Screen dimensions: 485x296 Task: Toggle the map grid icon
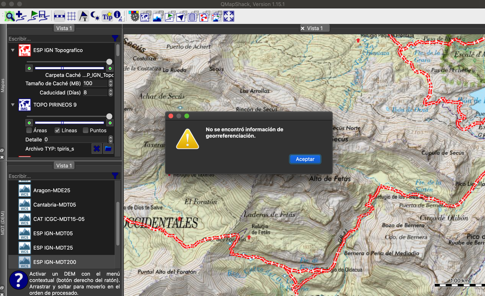point(71,16)
